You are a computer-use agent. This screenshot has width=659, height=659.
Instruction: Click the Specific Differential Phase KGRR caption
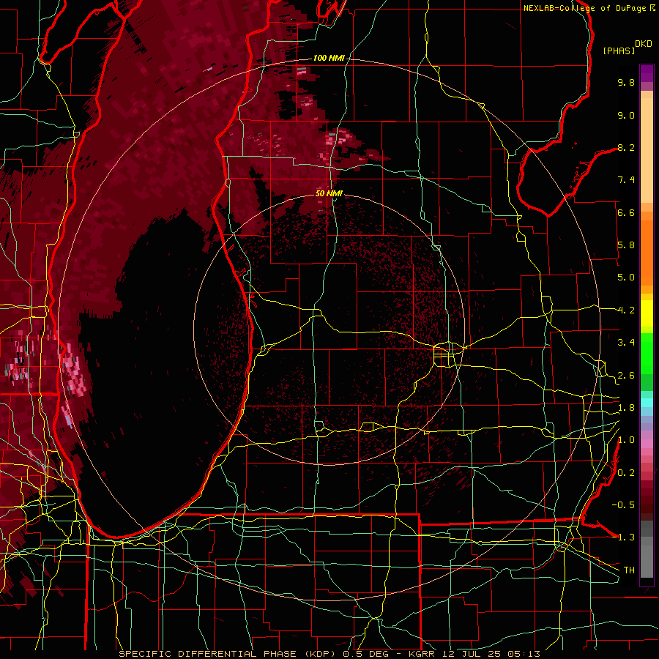(x=329, y=654)
